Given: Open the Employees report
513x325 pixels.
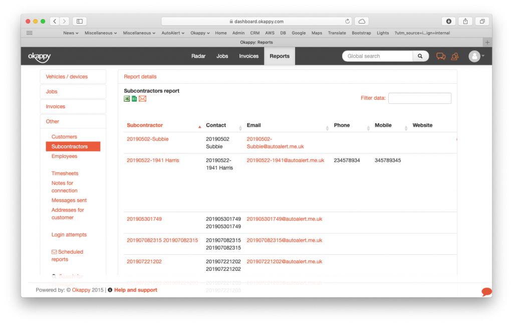Looking at the screenshot, I should (x=64, y=156).
